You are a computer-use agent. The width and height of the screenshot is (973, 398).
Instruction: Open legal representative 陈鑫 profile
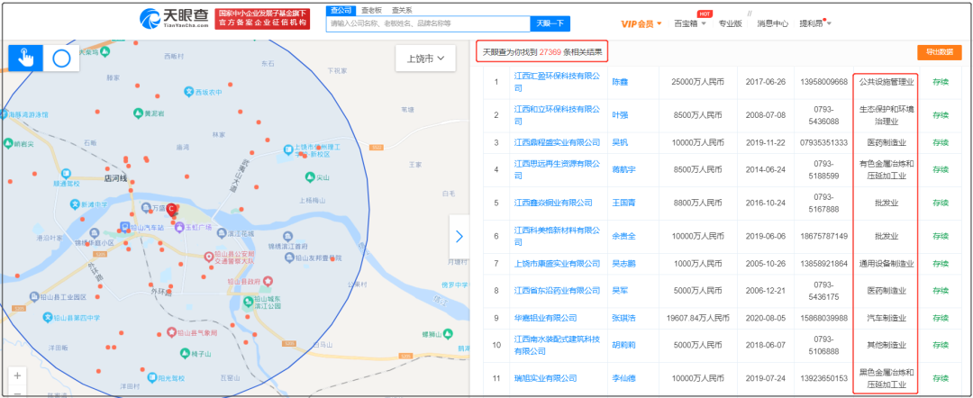(x=620, y=82)
